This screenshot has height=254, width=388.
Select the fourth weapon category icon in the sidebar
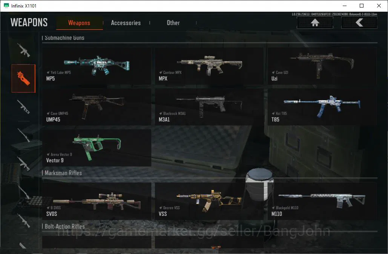point(23,135)
